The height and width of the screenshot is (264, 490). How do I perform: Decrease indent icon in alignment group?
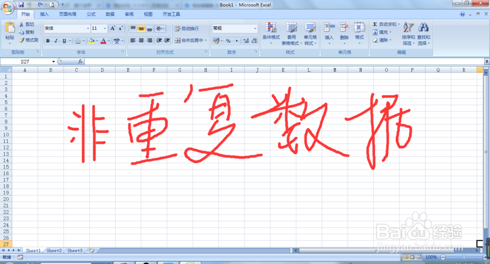pyautogui.click(x=159, y=40)
